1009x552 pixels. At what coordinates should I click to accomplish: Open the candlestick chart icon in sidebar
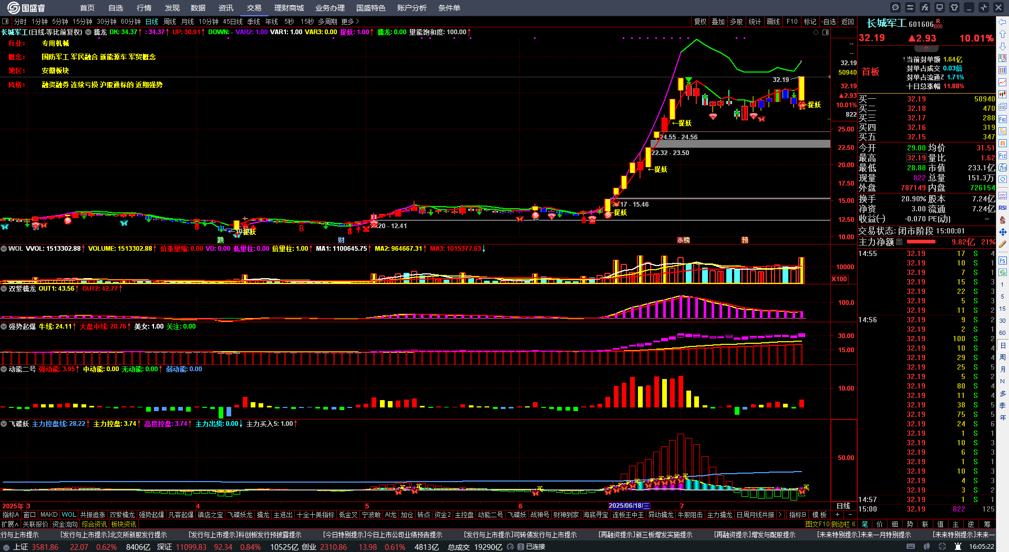[1003, 95]
